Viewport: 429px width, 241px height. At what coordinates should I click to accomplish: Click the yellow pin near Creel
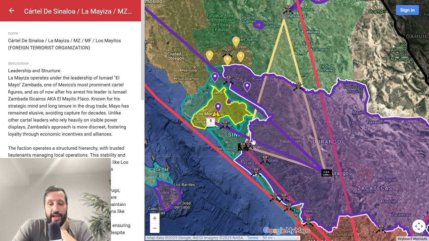(x=236, y=42)
